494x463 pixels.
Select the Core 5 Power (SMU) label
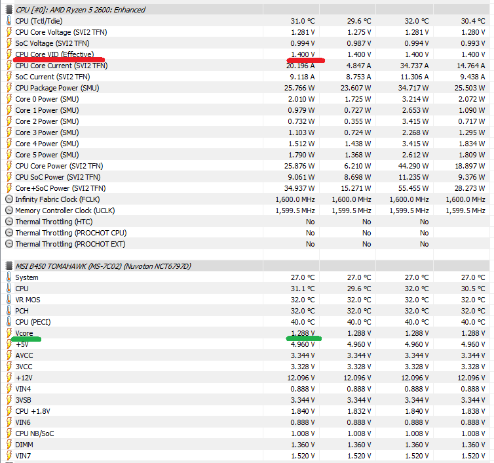pyautogui.click(x=47, y=155)
